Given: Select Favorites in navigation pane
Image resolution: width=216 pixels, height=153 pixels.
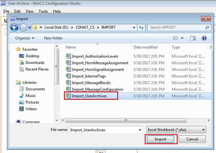Looking at the screenshot, I should click(x=27, y=49).
